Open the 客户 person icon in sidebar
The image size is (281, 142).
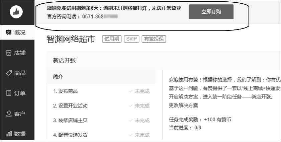pos(9,114)
